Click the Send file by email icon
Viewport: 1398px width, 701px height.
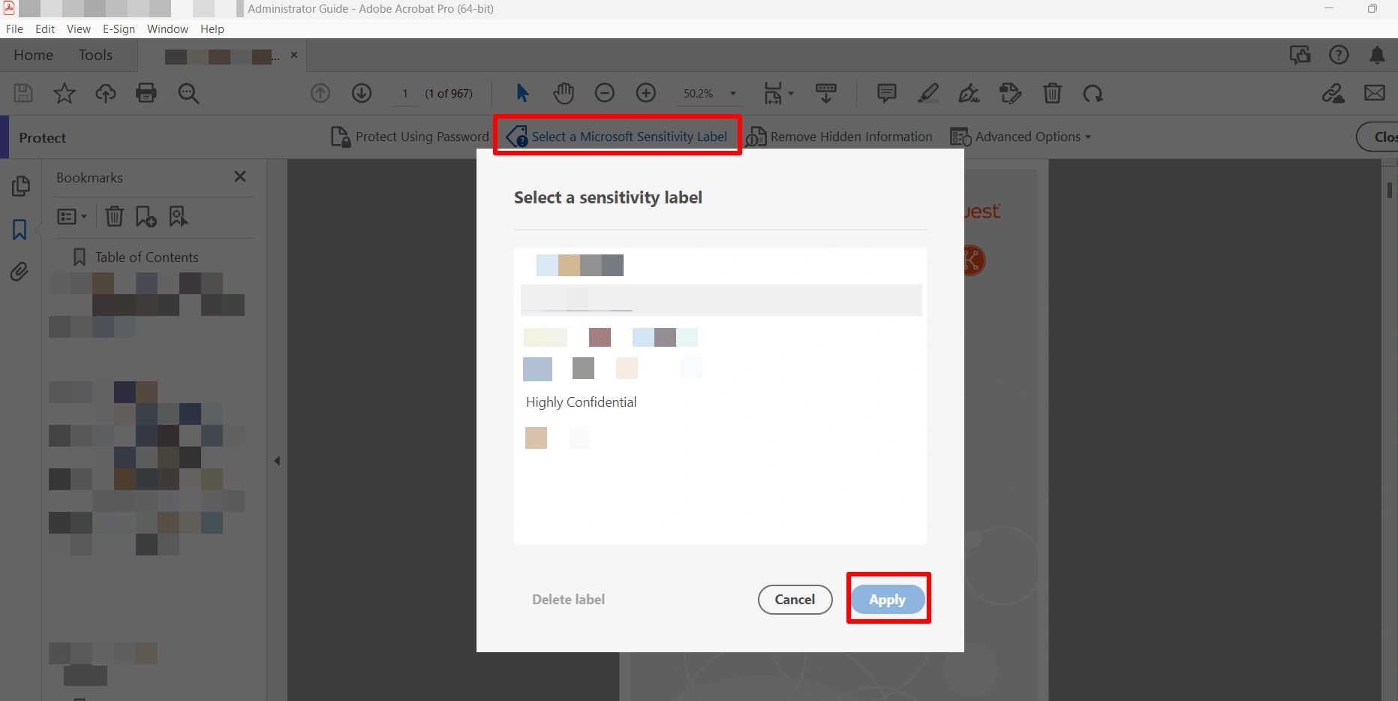coord(1374,93)
